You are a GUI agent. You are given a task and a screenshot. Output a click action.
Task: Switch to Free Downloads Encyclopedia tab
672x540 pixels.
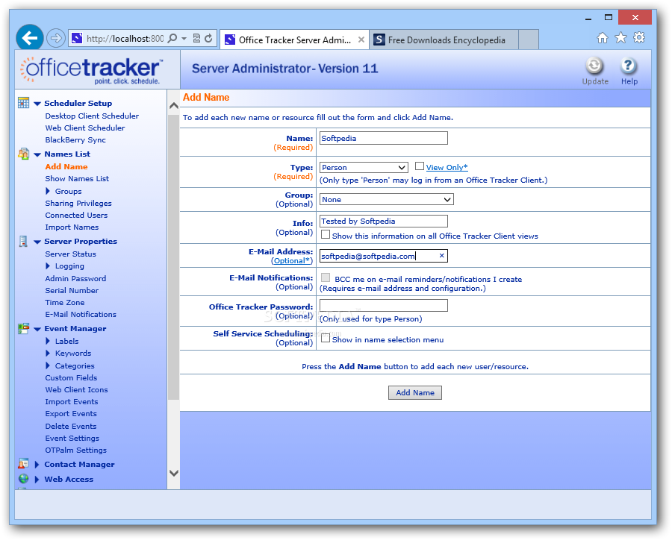(x=444, y=40)
